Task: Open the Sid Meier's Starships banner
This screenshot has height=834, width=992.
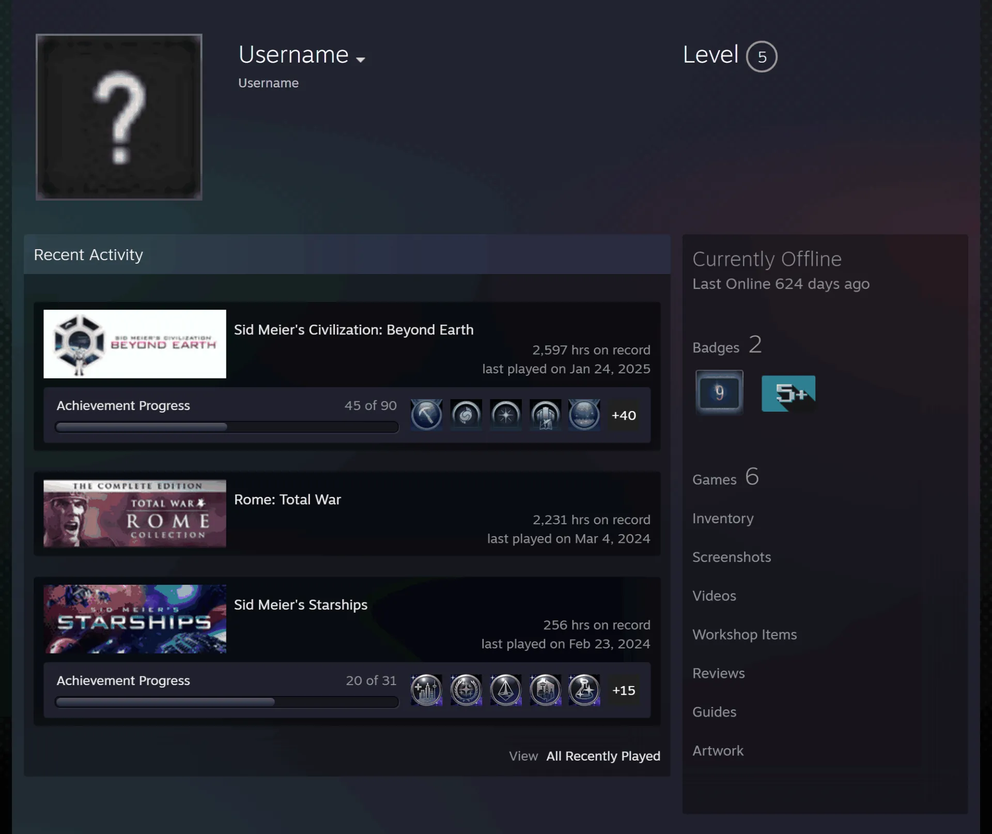Action: pos(135,619)
